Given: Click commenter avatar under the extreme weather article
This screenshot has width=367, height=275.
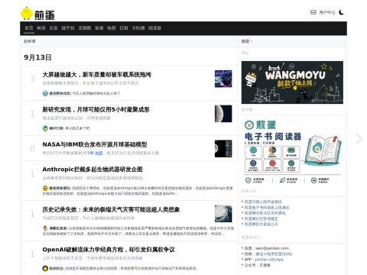Looking at the screenshot, I should tap(45, 228).
